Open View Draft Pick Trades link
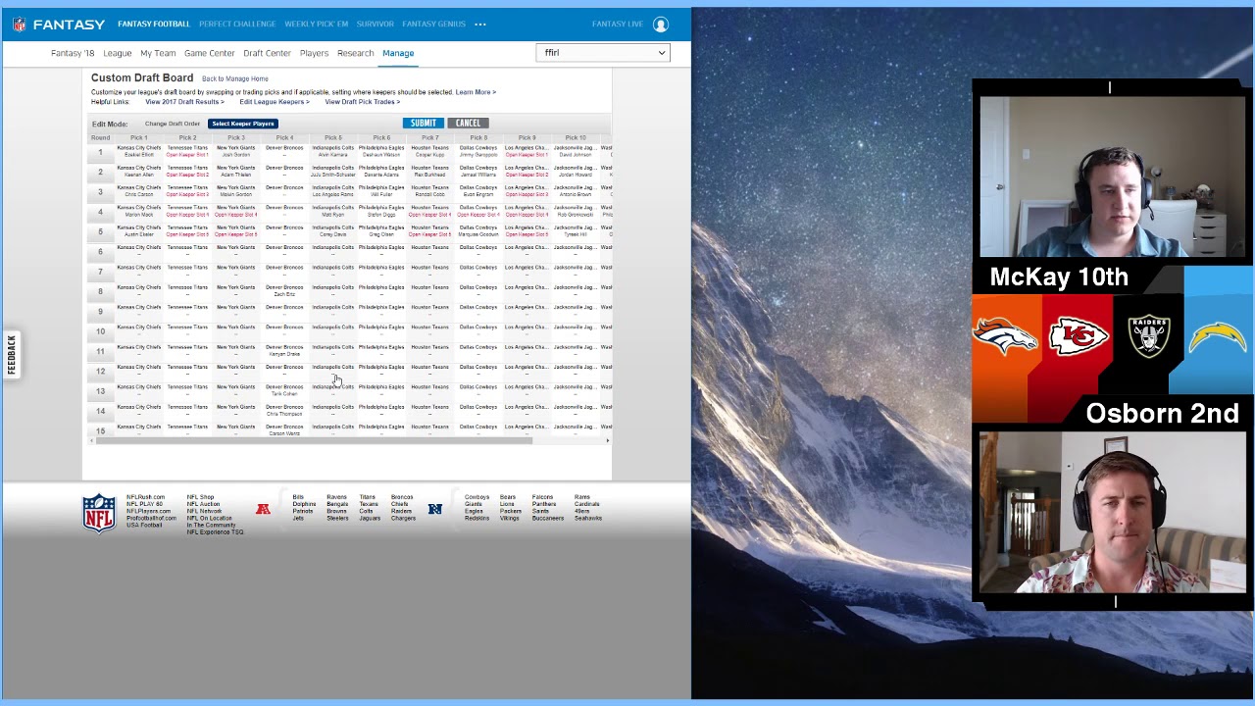Screen dimensions: 1255x706 pyautogui.click(x=363, y=102)
